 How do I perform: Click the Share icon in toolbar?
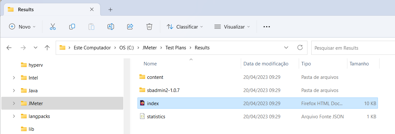tap(130, 27)
